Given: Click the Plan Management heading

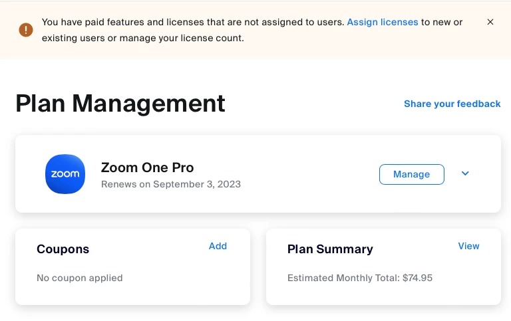Looking at the screenshot, I should tap(120, 104).
